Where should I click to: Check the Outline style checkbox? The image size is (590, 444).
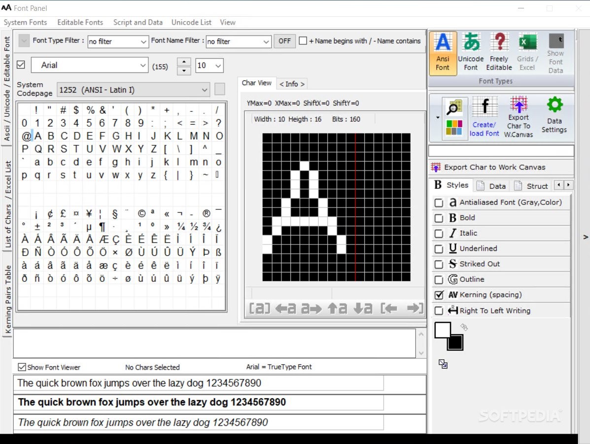[x=439, y=280]
